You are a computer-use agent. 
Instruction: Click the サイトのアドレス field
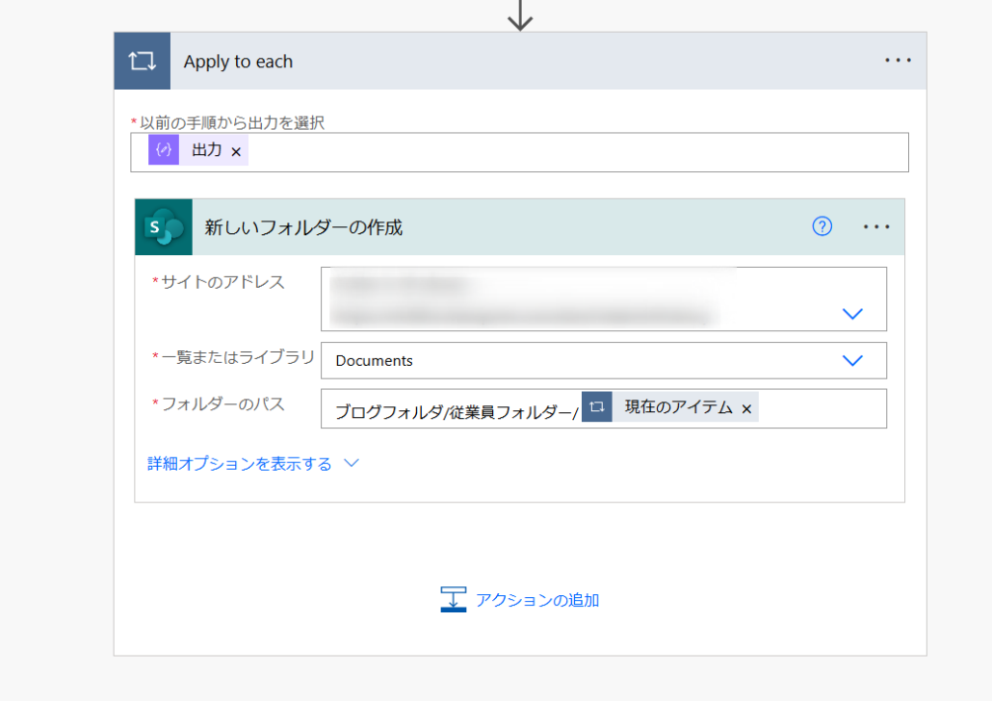point(578,299)
